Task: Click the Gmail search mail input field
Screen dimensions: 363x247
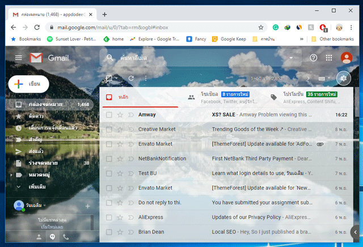Action: click(201, 58)
